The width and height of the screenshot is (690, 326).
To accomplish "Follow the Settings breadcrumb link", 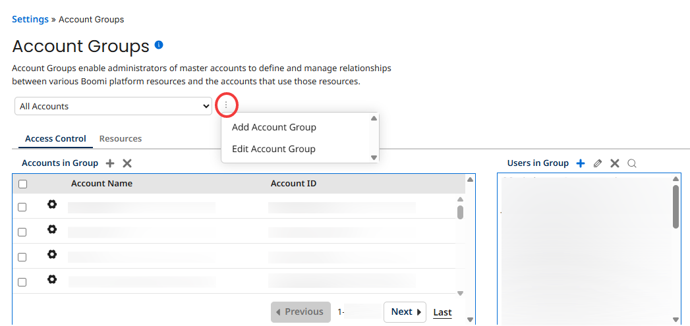I will 30,19.
